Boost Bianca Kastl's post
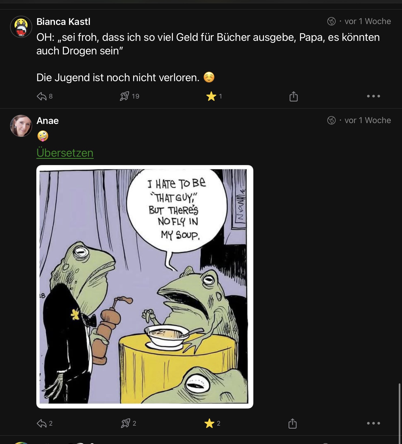 pyautogui.click(x=125, y=96)
